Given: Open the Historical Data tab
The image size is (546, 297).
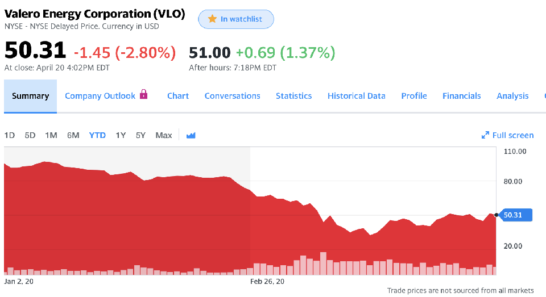Looking at the screenshot, I should point(356,96).
